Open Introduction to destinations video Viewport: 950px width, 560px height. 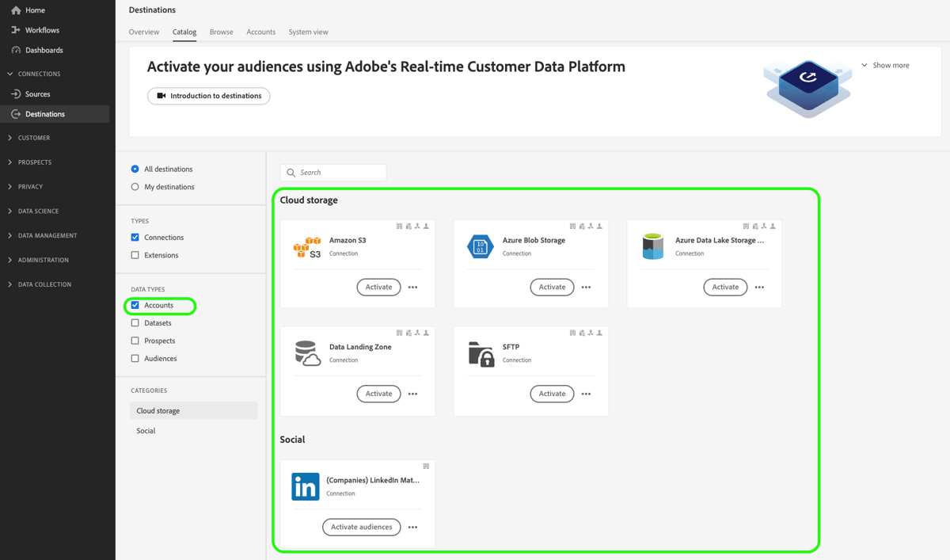(208, 95)
